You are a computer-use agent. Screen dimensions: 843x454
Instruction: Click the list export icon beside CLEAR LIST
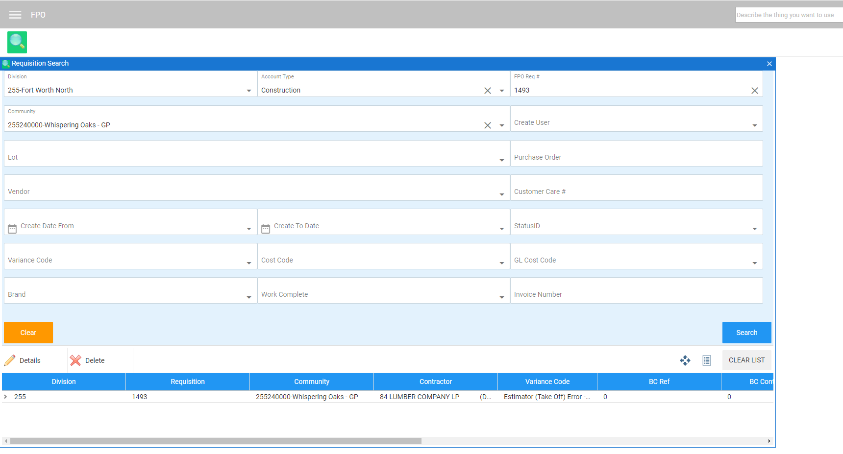coord(706,360)
